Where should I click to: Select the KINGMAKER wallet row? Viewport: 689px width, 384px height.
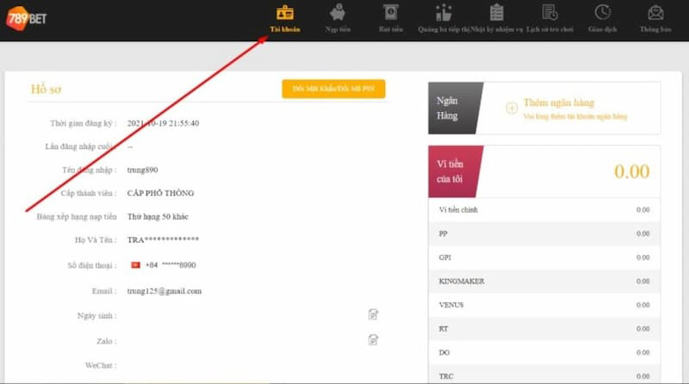click(544, 281)
